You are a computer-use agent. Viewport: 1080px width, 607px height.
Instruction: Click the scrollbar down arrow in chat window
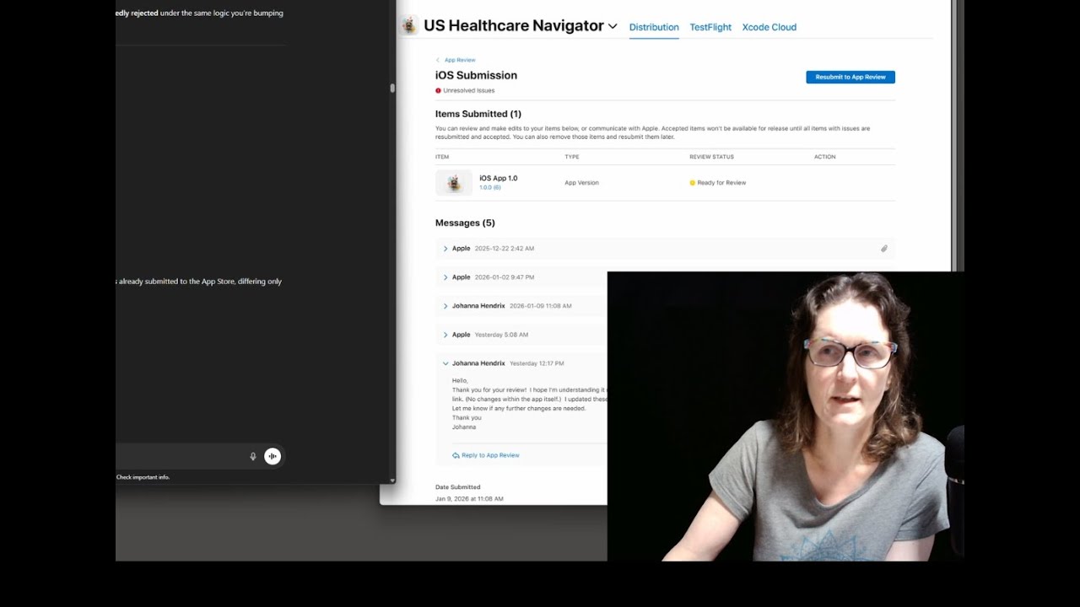coord(392,480)
